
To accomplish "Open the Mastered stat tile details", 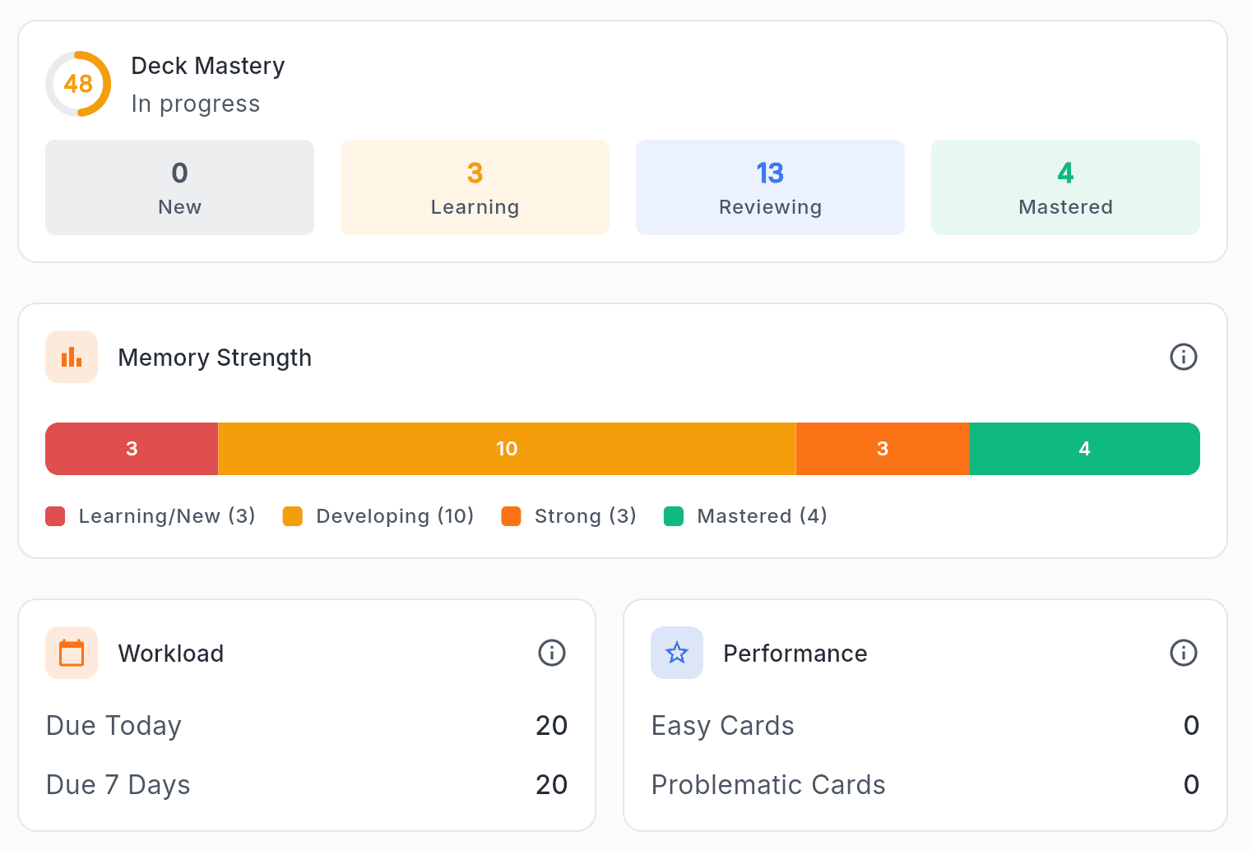I will (1065, 187).
